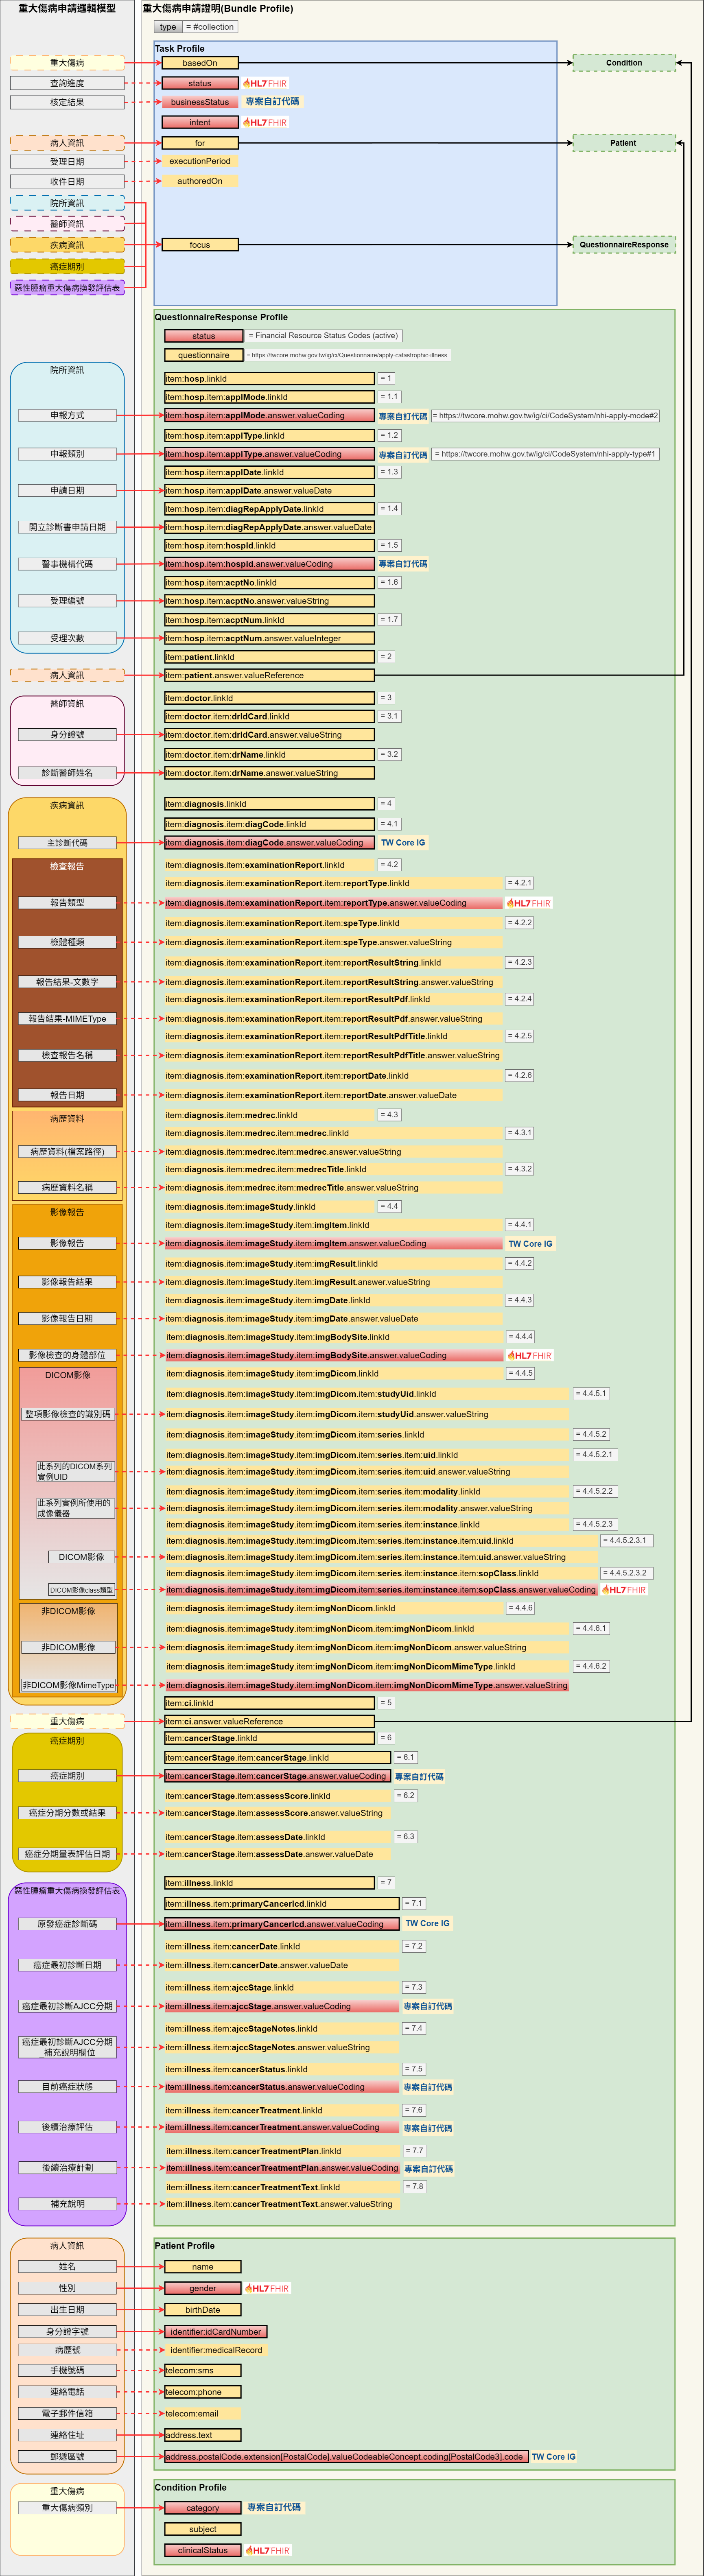Click the dashed QuestionnaireResponse reference box
The width and height of the screenshot is (704, 2576).
coord(624,244)
